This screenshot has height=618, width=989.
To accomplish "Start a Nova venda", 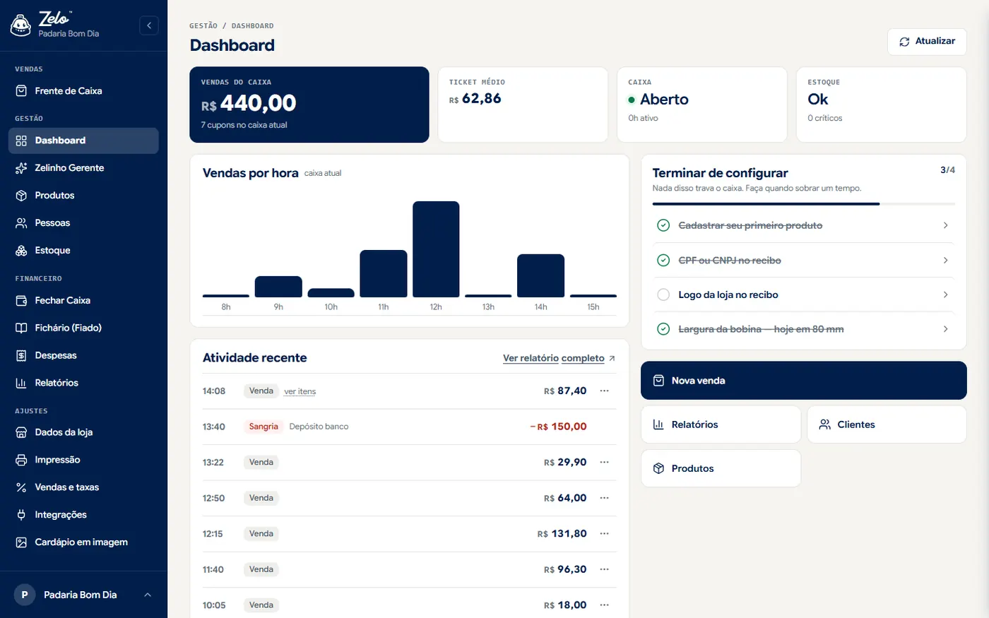I will coord(803,381).
